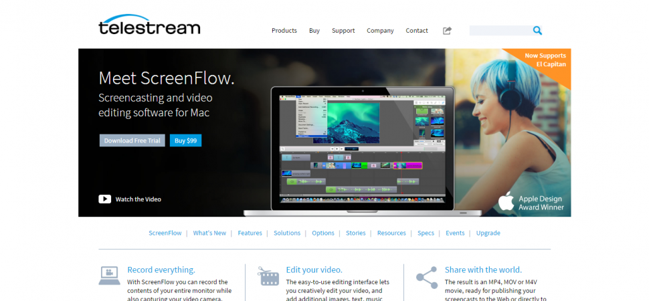The height and width of the screenshot is (301, 649).
Task: Open the What's New link
Action: click(x=209, y=233)
